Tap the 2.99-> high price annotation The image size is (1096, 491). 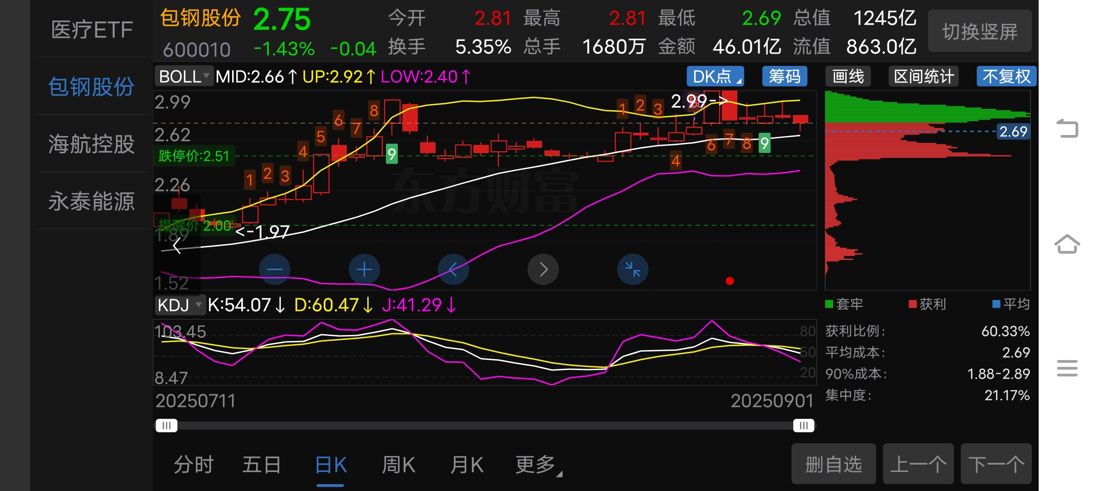(x=700, y=100)
